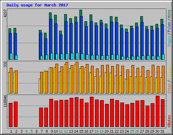The width and height of the screenshot is (173, 135).
Task: Click the cyan Pages bar for day 1
Action: coord(11,56)
